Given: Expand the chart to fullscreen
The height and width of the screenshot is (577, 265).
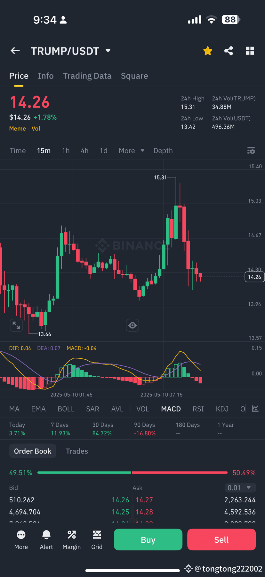Looking at the screenshot, I should [x=16, y=325].
